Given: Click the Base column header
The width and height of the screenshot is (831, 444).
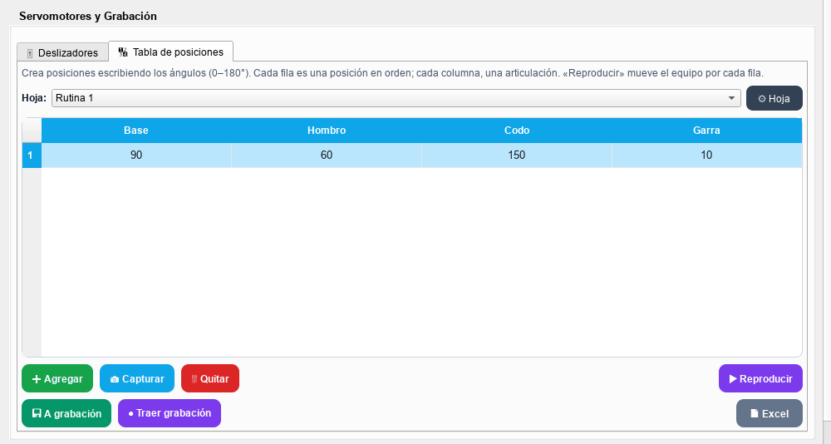Looking at the screenshot, I should click(136, 131).
